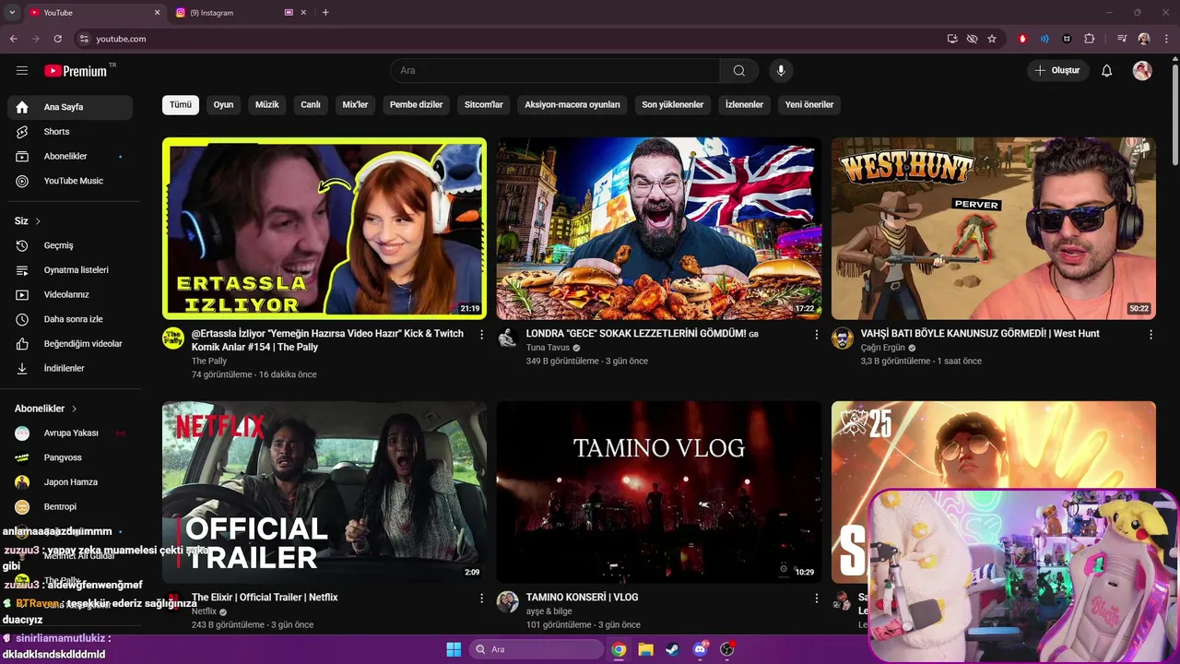
Task: Select the Son yüklenenler chip
Action: tap(673, 104)
